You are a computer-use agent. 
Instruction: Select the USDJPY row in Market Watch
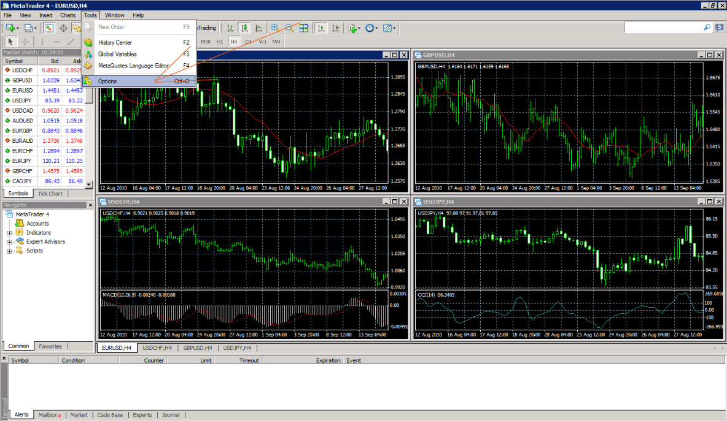[44, 101]
